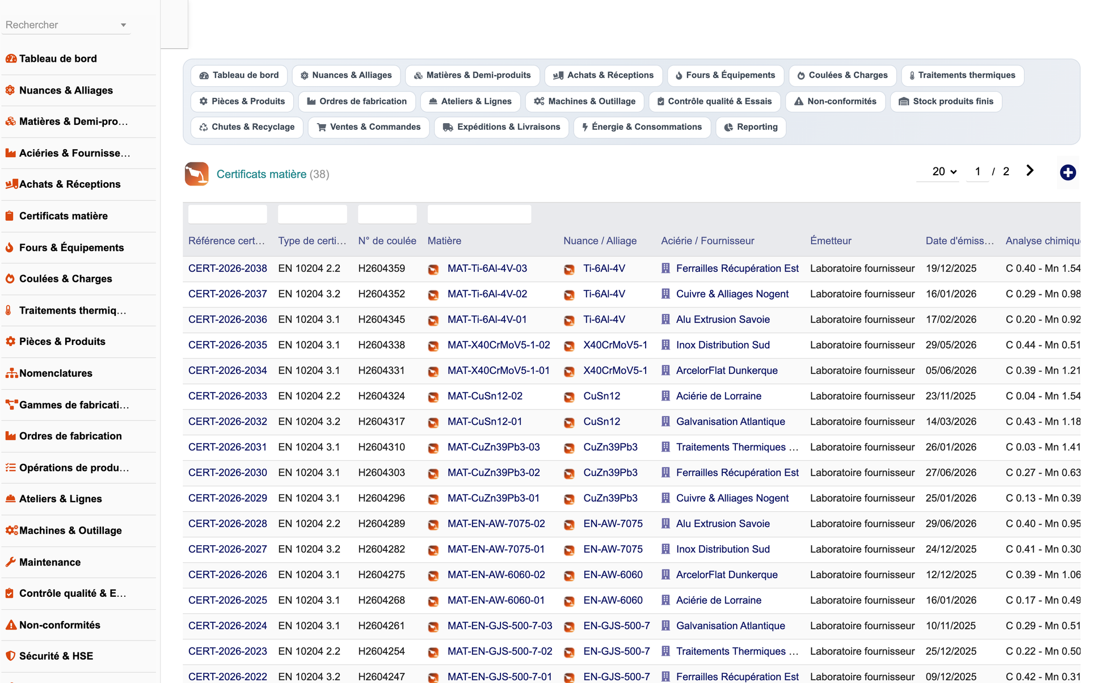This screenshot has height=683, width=1104.
Task: Open Coulées & Charges sidebar icon
Action: click(10, 279)
